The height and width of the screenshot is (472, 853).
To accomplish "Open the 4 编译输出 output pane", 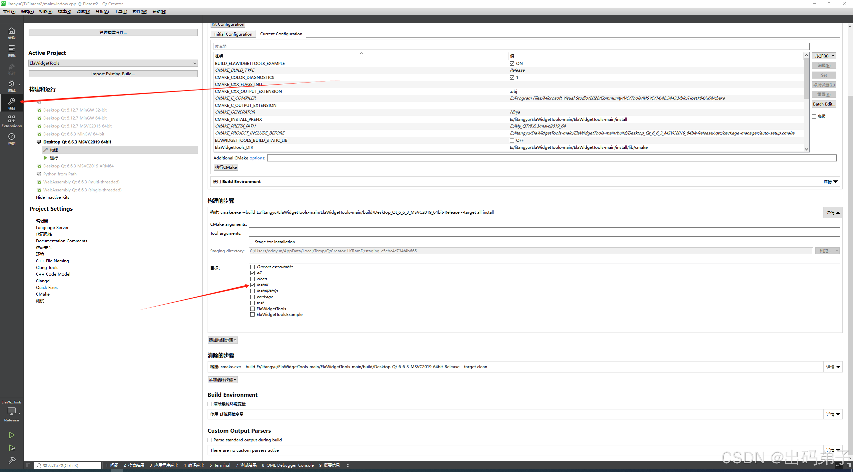I will (194, 465).
